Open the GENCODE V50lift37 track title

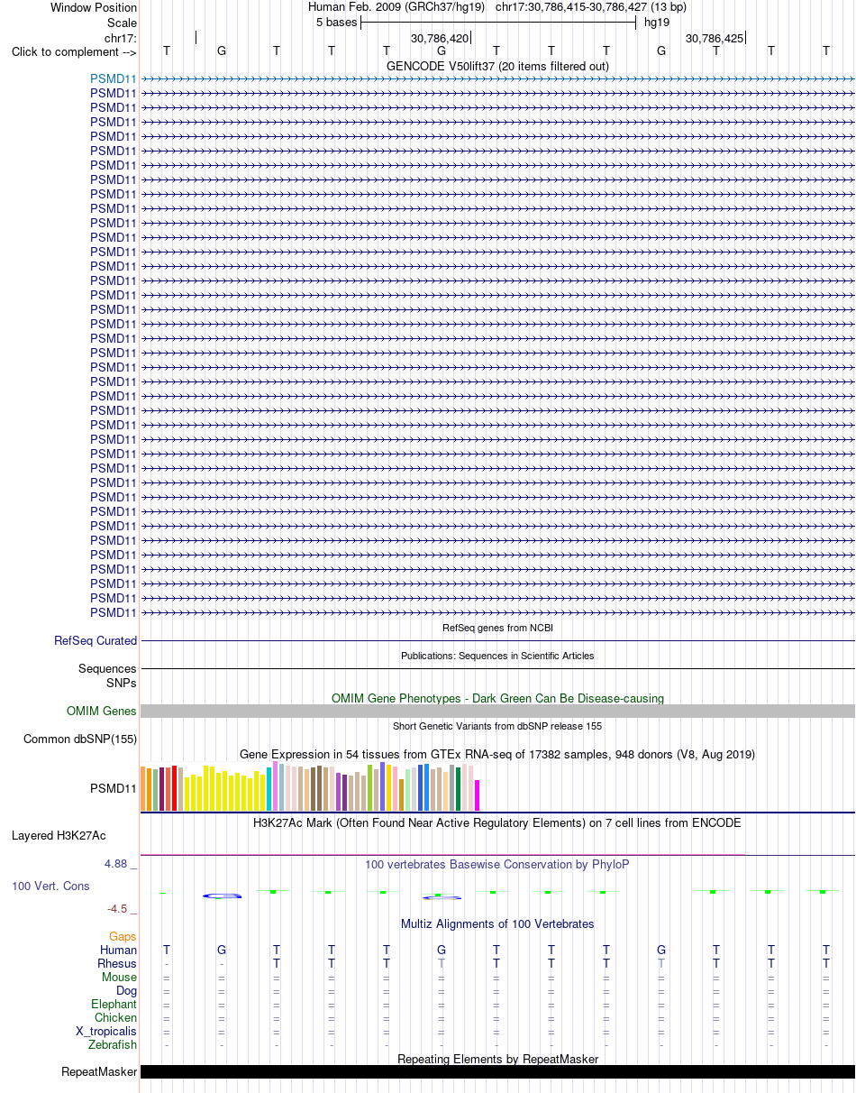[x=497, y=66]
